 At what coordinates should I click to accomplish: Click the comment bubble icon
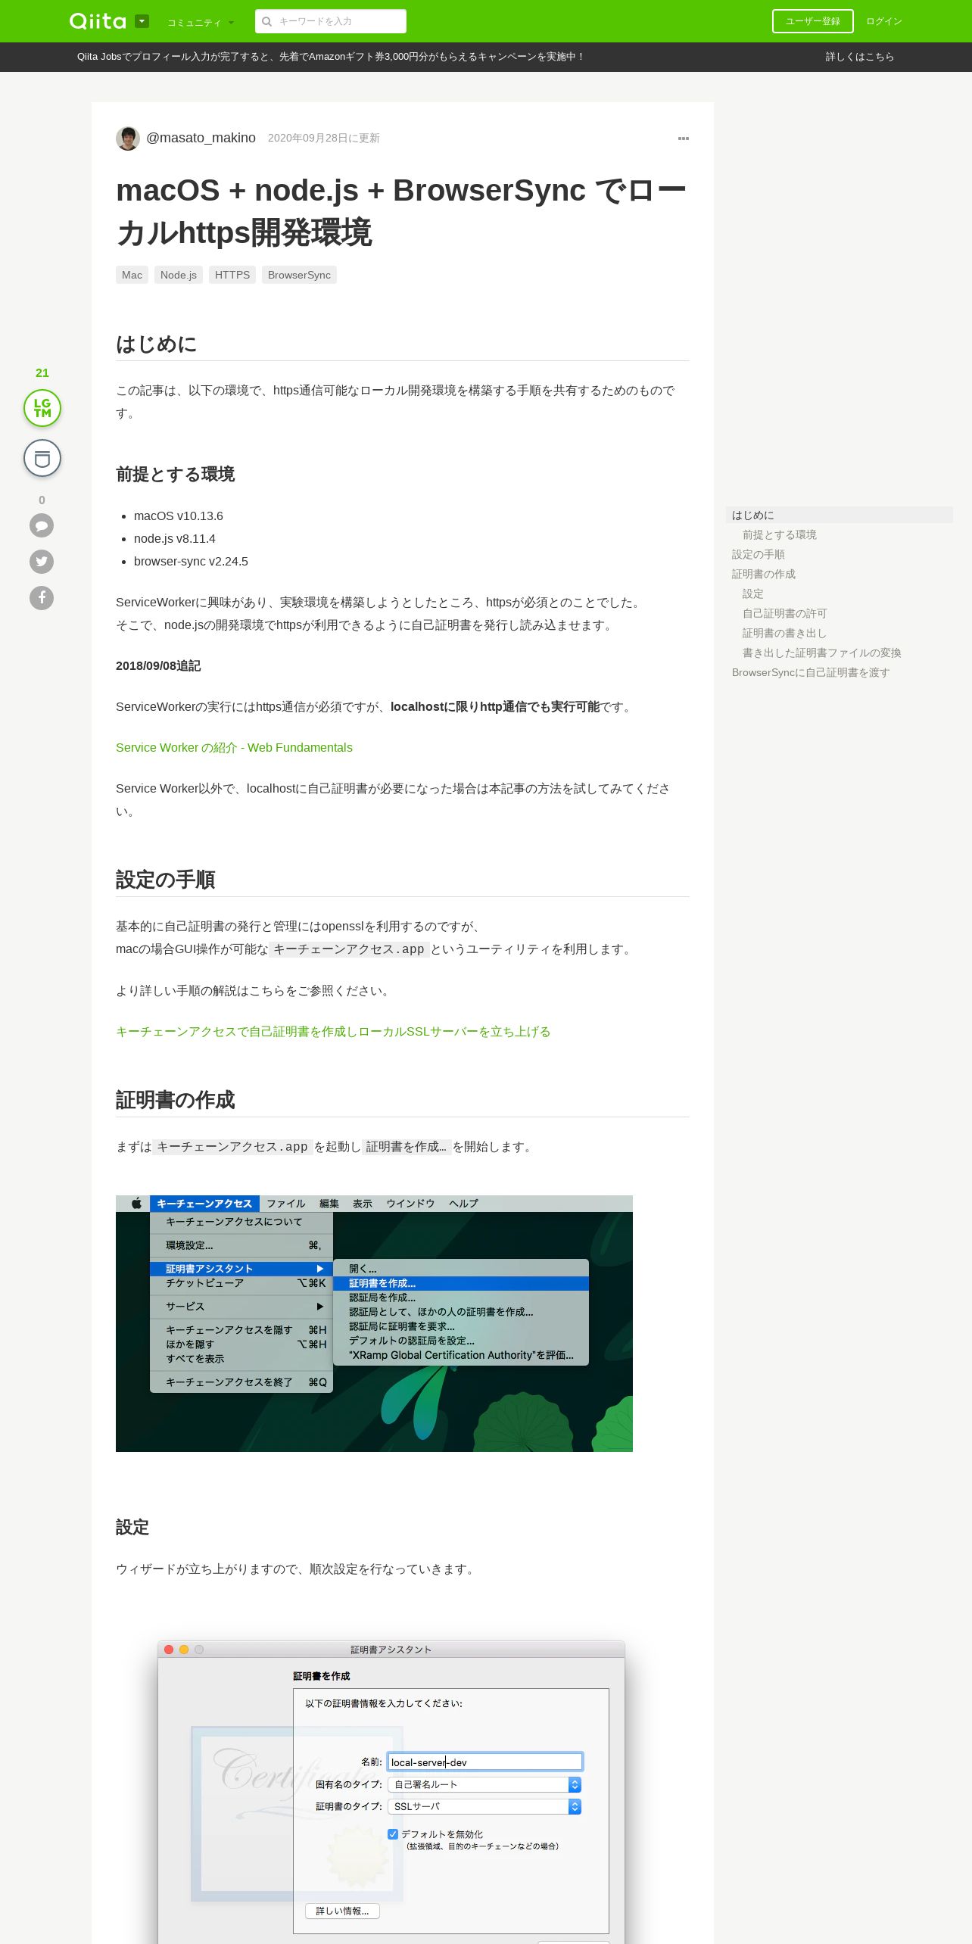pyautogui.click(x=42, y=525)
